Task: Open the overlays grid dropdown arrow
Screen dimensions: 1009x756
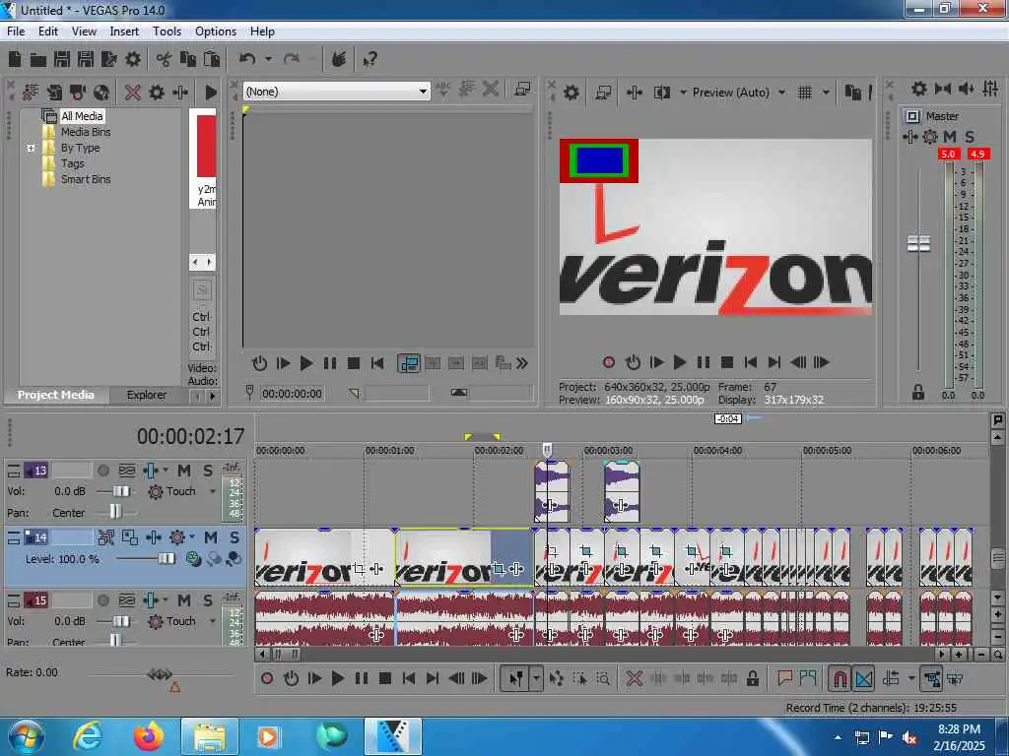Action: [826, 93]
